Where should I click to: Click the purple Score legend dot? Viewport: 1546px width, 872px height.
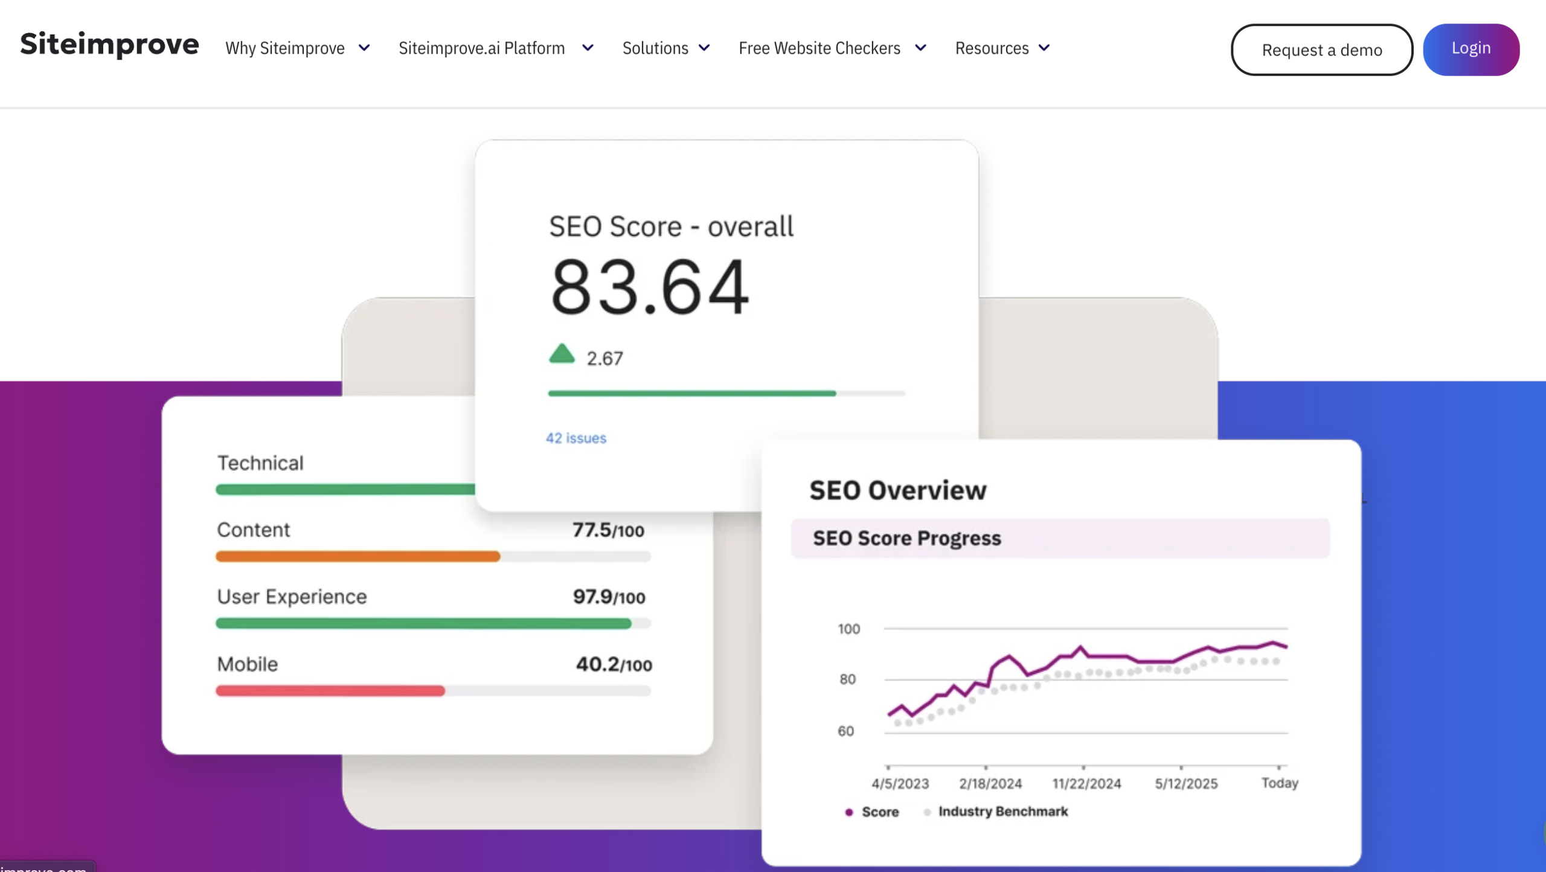[x=849, y=812]
